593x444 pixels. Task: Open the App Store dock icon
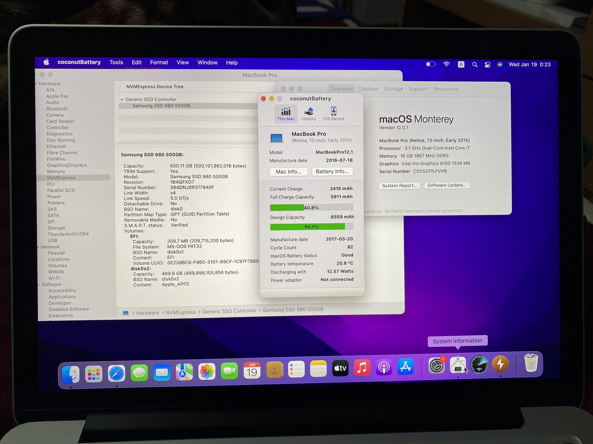click(x=405, y=367)
